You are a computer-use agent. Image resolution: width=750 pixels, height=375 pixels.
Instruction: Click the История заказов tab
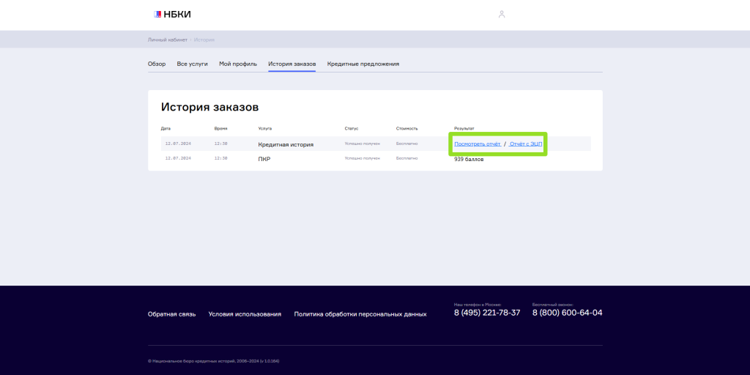point(292,64)
